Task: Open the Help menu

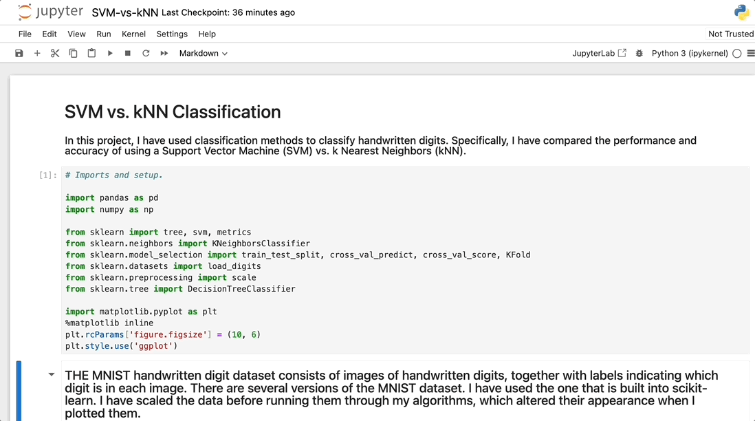Action: pyautogui.click(x=207, y=34)
